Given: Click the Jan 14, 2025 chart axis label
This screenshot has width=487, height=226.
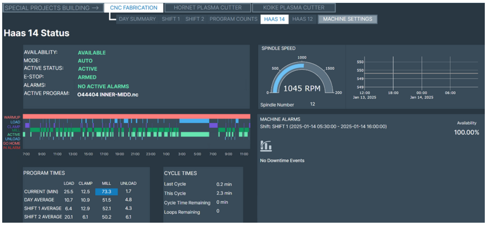Looking at the screenshot, I should tap(422, 97).
